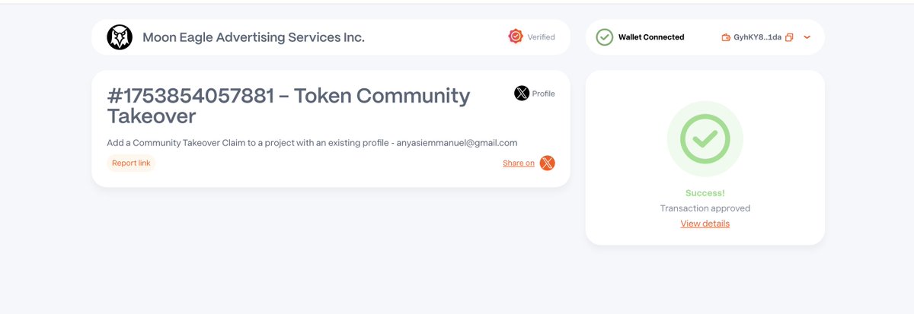
Task: Click the Wallet Connected status label
Action: [651, 37]
